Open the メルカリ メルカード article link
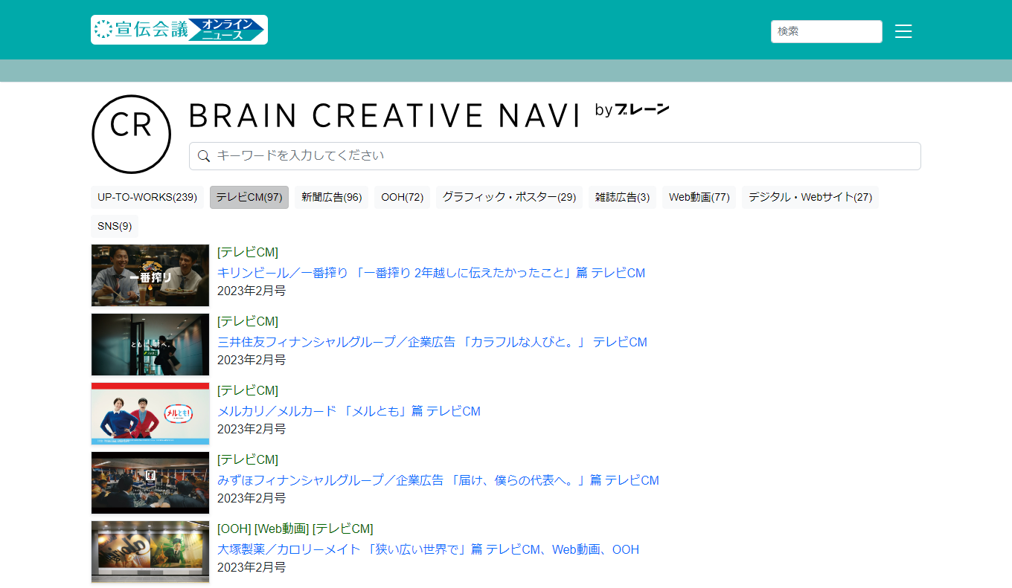1012x588 pixels. (349, 411)
